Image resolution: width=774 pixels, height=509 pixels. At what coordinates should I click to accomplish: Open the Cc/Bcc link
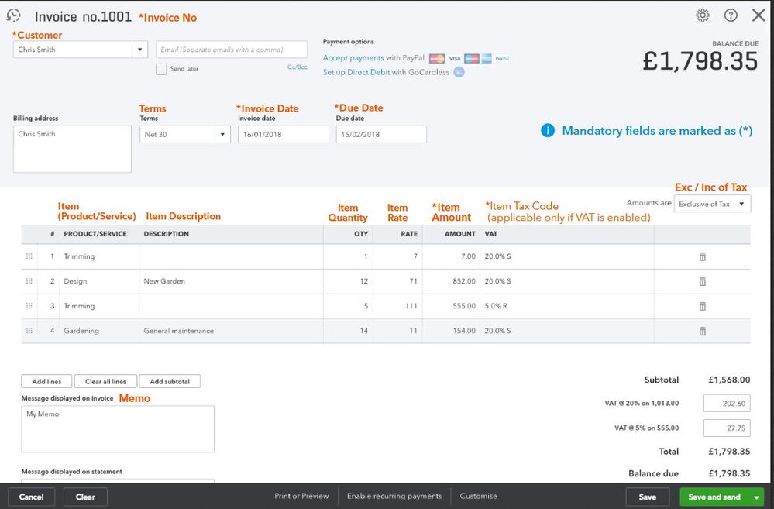click(x=298, y=67)
